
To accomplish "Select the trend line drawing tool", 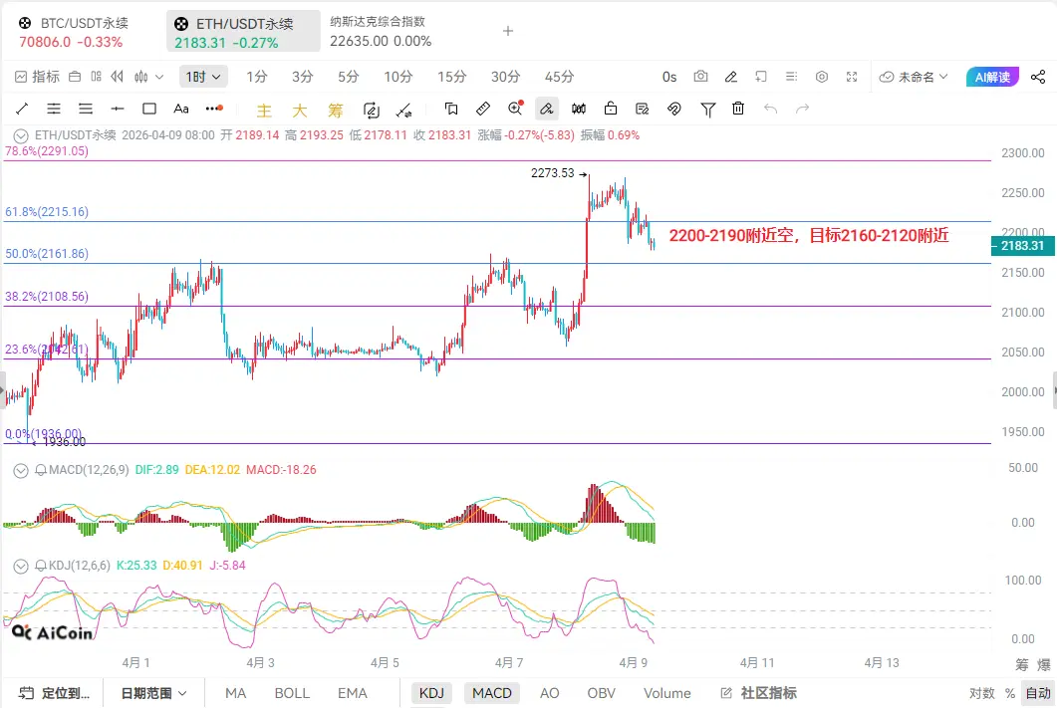I will point(22,109).
